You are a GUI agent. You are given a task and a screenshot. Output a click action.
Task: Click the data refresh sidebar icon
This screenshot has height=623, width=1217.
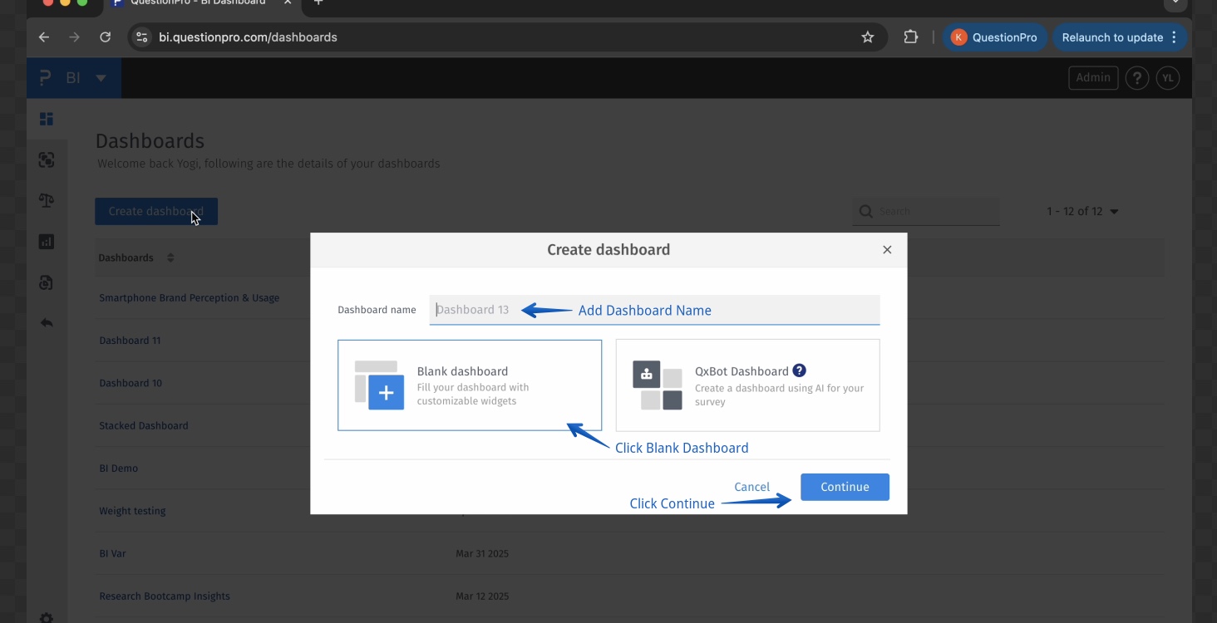(47, 282)
